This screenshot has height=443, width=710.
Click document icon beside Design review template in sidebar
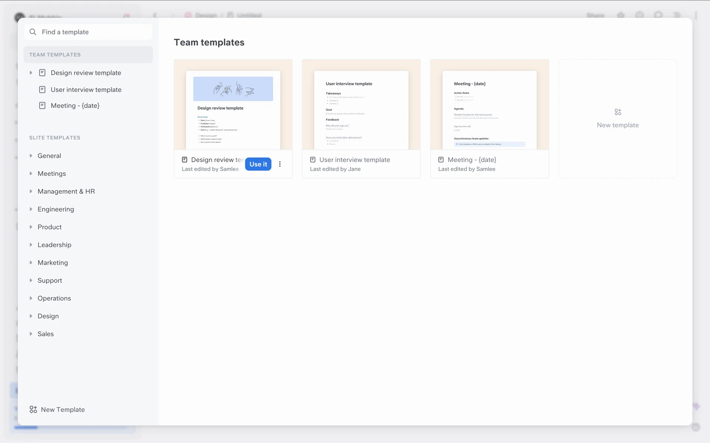(43, 73)
